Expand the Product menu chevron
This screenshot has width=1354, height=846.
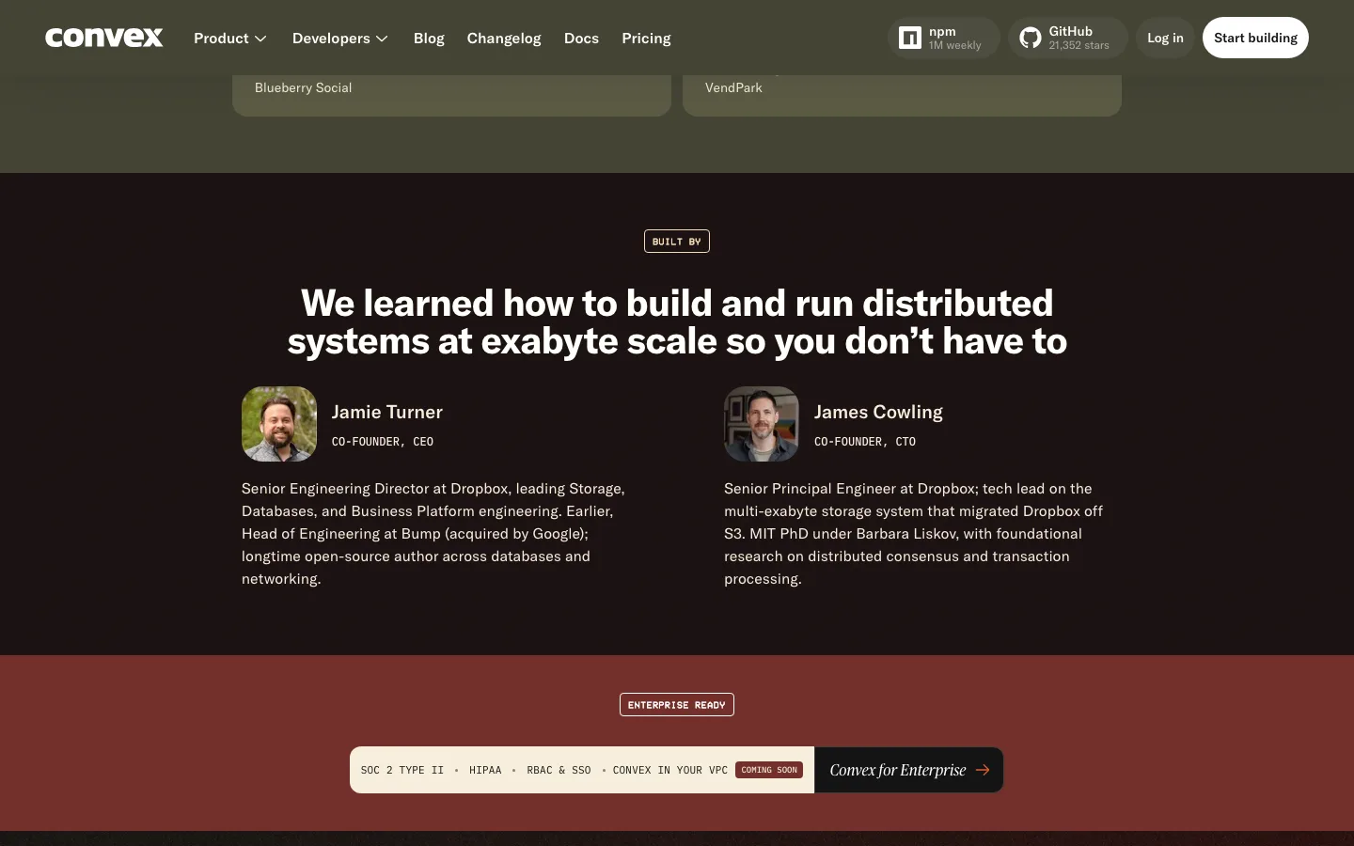click(x=260, y=39)
